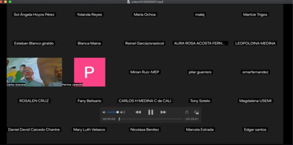The width and height of the screenshot is (293, 145).
Task: Enable picture-in-picture mode
Action: (x=196, y=112)
